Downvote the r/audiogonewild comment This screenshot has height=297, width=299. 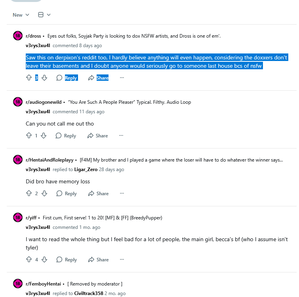[x=44, y=136]
